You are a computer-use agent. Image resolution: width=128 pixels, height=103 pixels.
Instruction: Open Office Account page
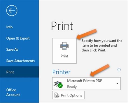point(13,92)
